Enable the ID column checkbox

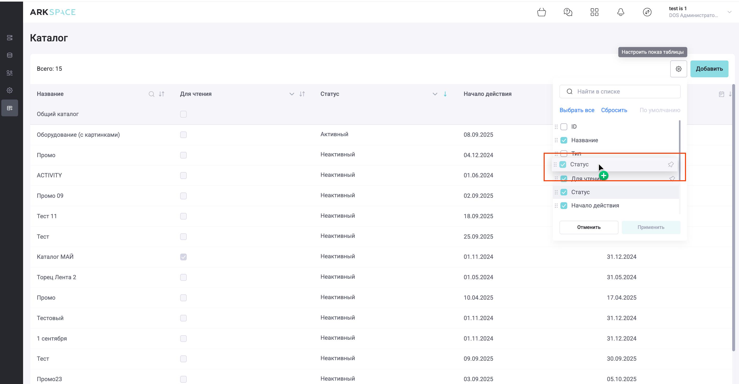[x=564, y=127]
